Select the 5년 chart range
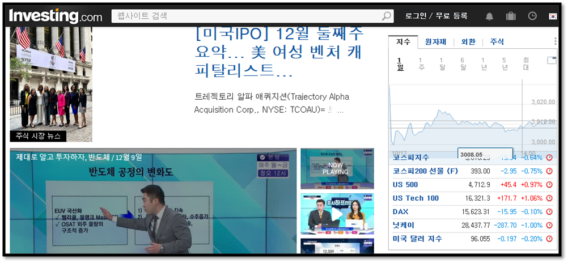 (x=505, y=63)
